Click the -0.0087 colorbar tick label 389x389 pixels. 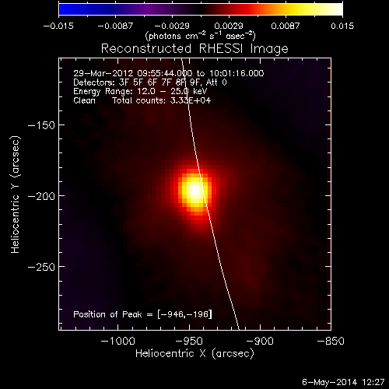(115, 26)
